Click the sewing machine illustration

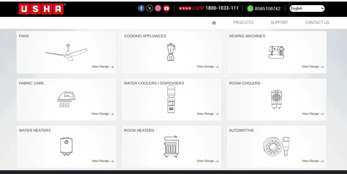(x=276, y=52)
